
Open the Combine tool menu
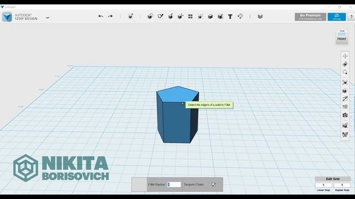point(210,16)
